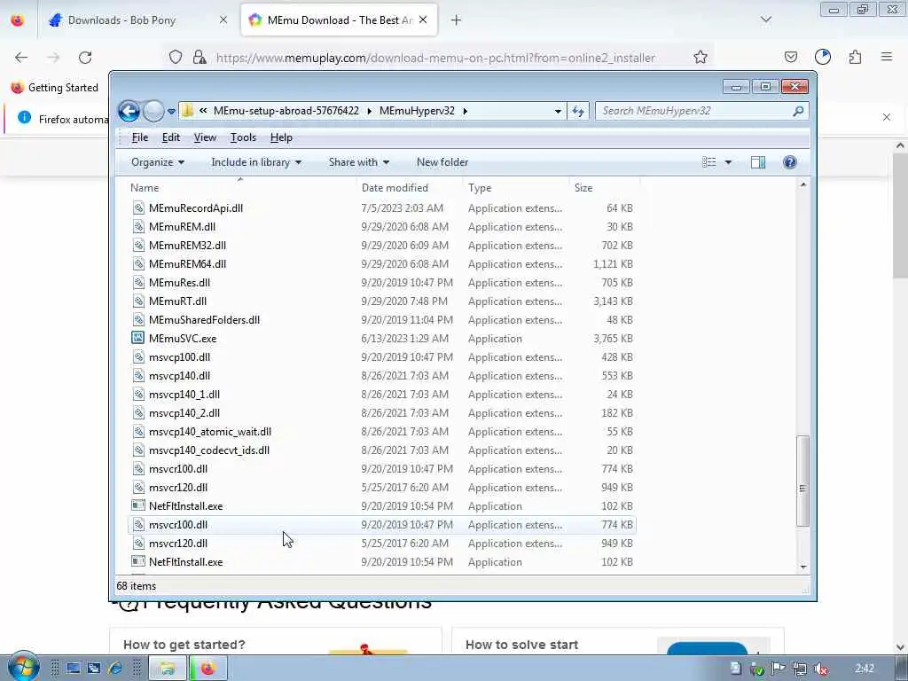The height and width of the screenshot is (681, 908).
Task: Bookmark this page with the star
Action: (x=701, y=58)
